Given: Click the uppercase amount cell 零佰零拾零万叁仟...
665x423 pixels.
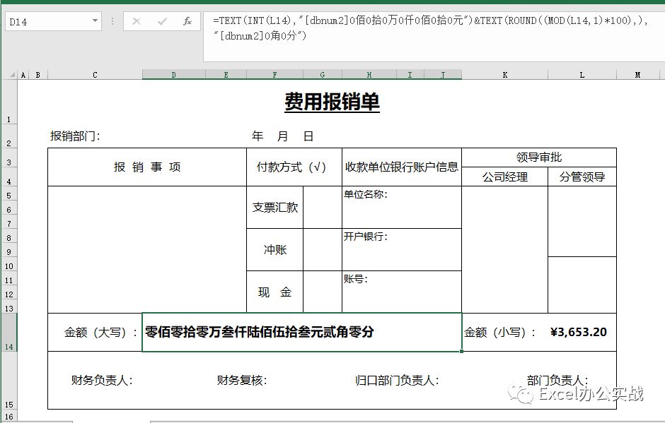Looking at the screenshot, I should [x=301, y=333].
